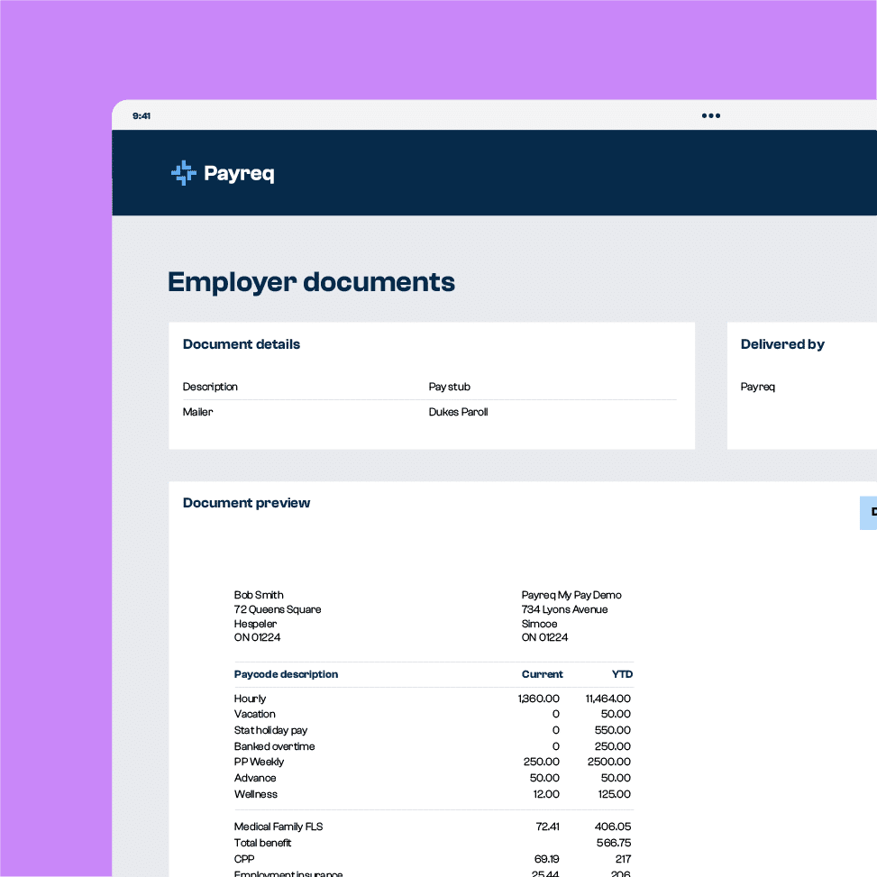
Task: Click PP Weekly YTD value 2500.00
Action: [609, 762]
